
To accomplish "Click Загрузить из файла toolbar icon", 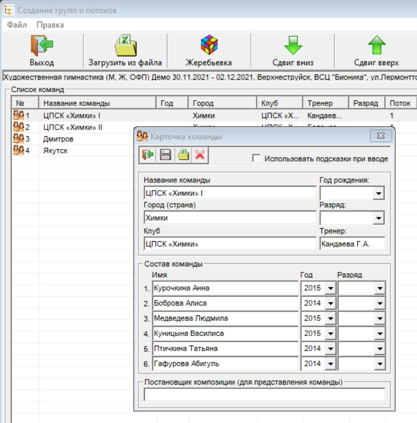I will [x=125, y=46].
